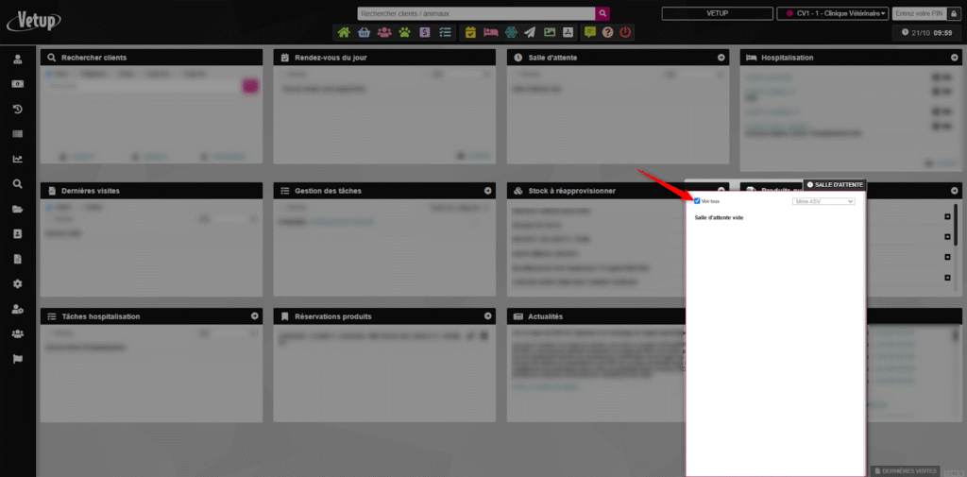Select the SALLE D'ATTENTE tab

click(x=834, y=184)
